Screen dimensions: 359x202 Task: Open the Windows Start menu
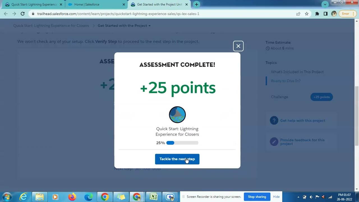click(7, 197)
